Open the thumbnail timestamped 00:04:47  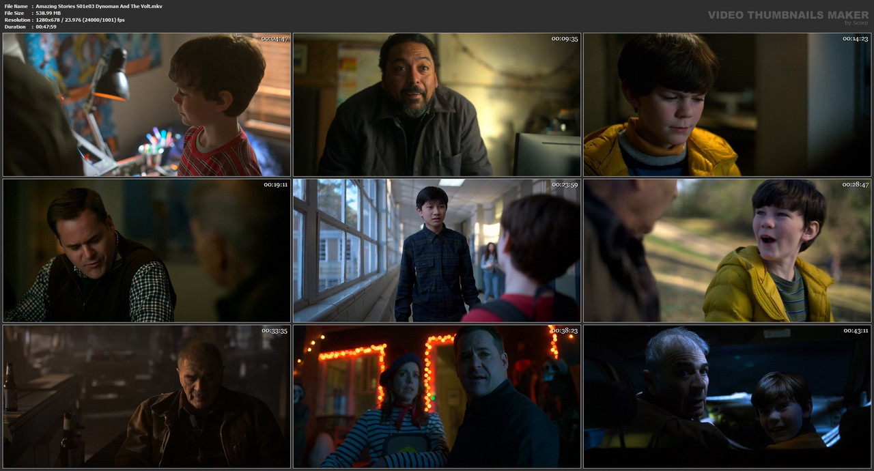click(x=147, y=105)
